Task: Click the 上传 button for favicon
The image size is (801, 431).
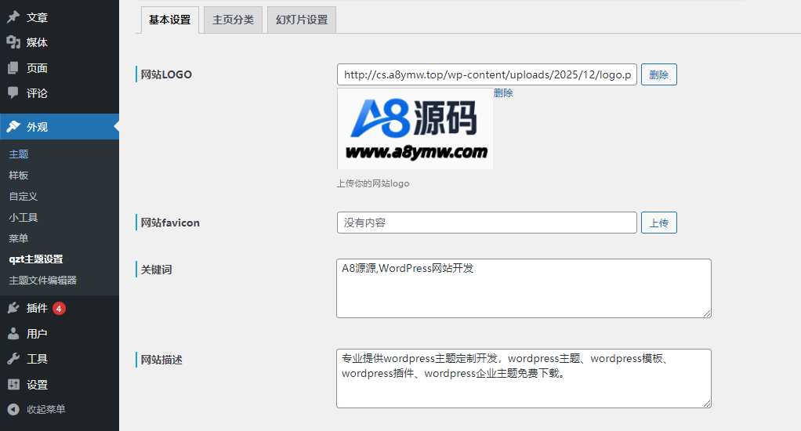Action: (x=658, y=223)
